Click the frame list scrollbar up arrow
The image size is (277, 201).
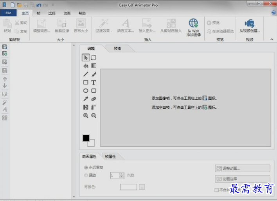pyautogui.click(x=74, y=45)
